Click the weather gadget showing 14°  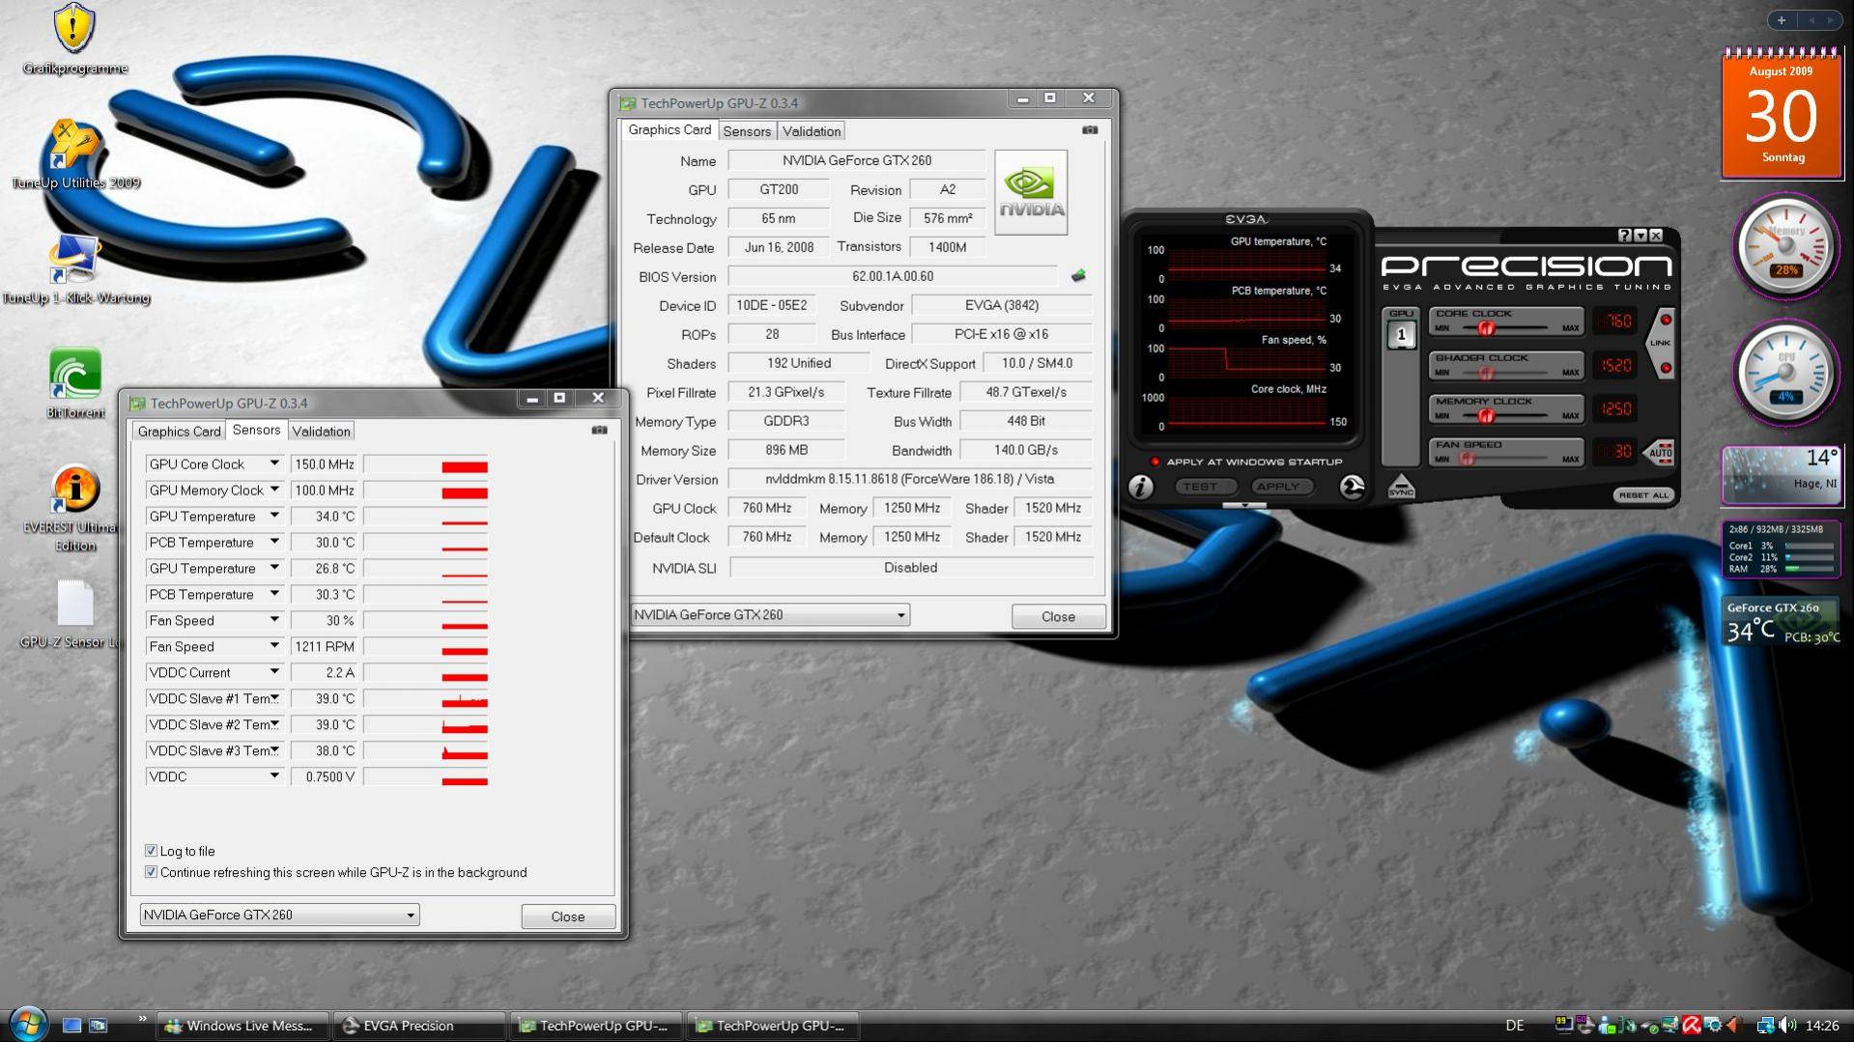point(1782,475)
